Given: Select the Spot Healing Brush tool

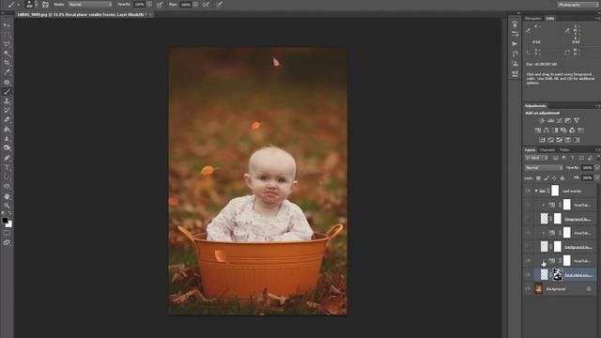Looking at the screenshot, I should pyautogui.click(x=7, y=83).
